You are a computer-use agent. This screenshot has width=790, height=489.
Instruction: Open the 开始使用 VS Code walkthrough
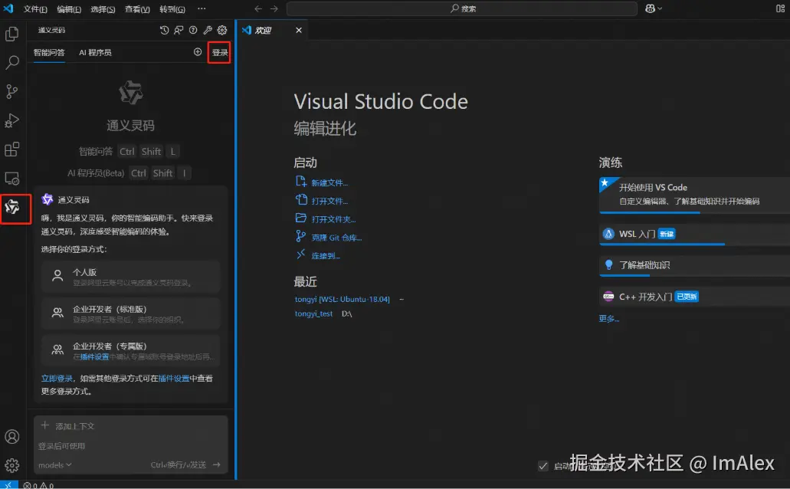tap(694, 194)
